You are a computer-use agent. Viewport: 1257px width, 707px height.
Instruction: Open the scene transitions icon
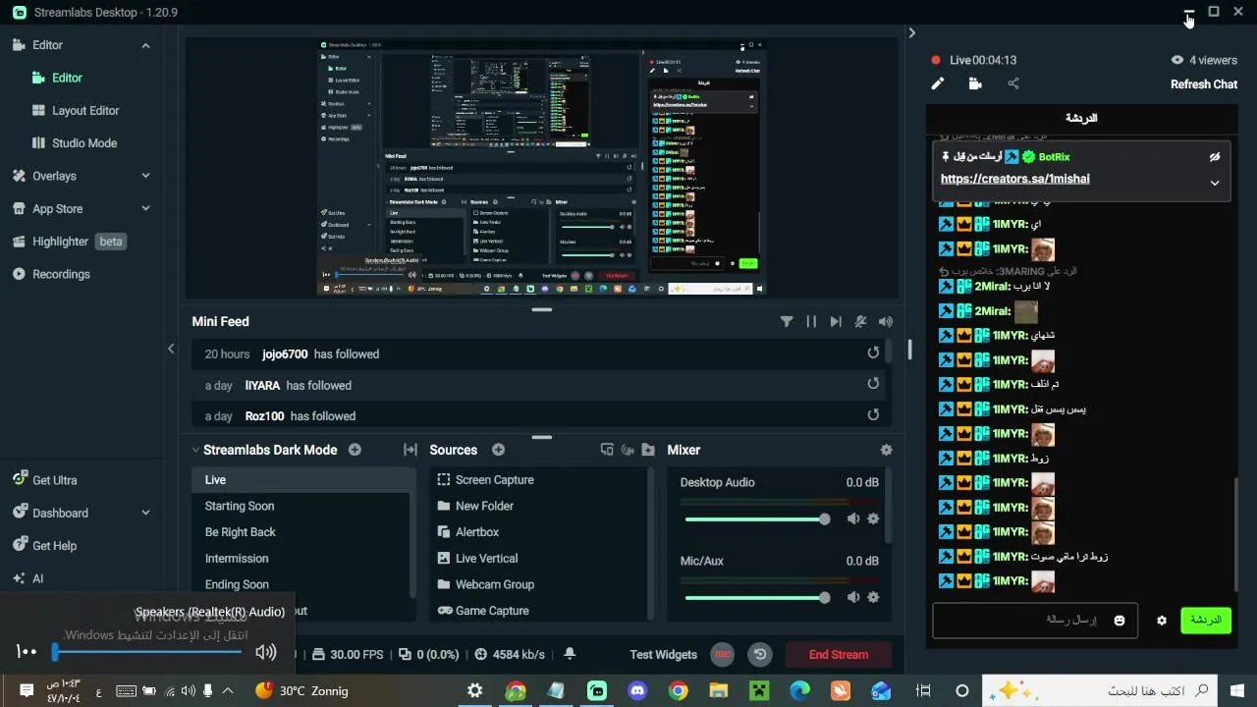tap(410, 450)
